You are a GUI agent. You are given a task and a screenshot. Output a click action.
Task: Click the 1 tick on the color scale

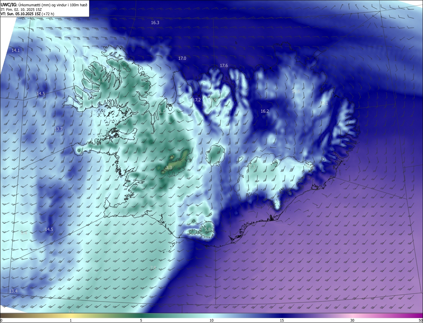point(71,320)
